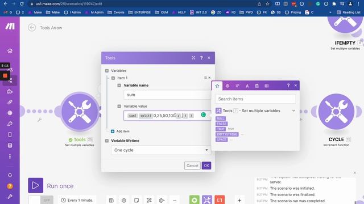This screenshot has width=364, height=204.
Task: Insert the FALSE keyword
Action: coord(221,124)
